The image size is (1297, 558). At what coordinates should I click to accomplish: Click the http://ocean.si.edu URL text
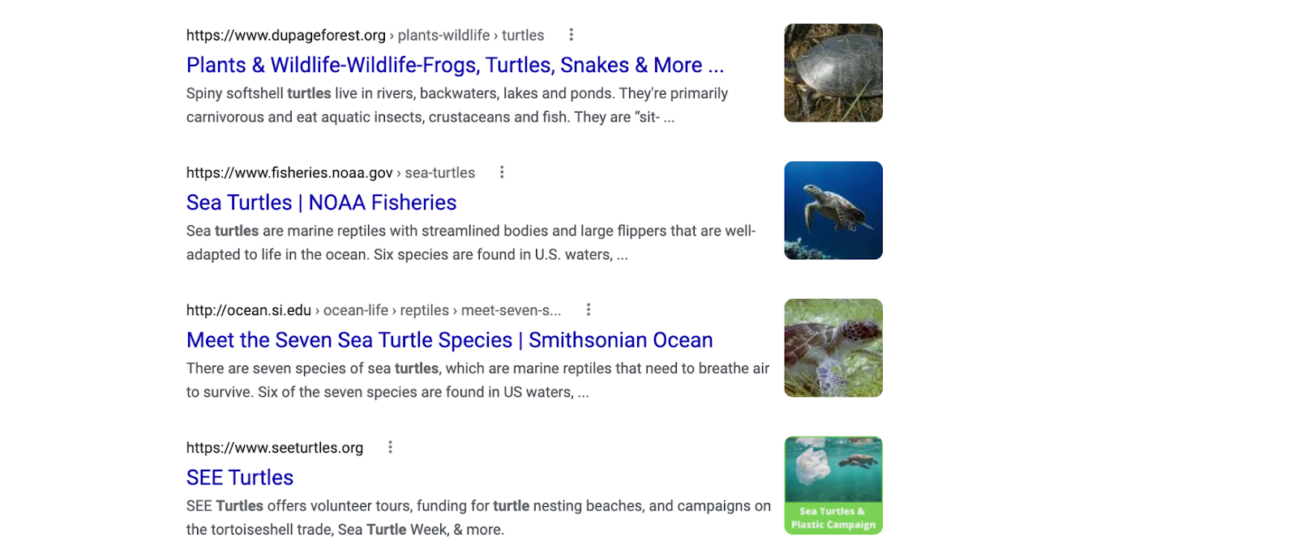click(x=249, y=311)
